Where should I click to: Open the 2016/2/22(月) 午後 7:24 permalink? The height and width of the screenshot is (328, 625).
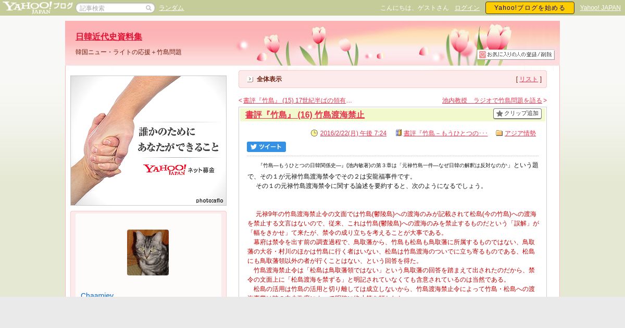point(353,133)
